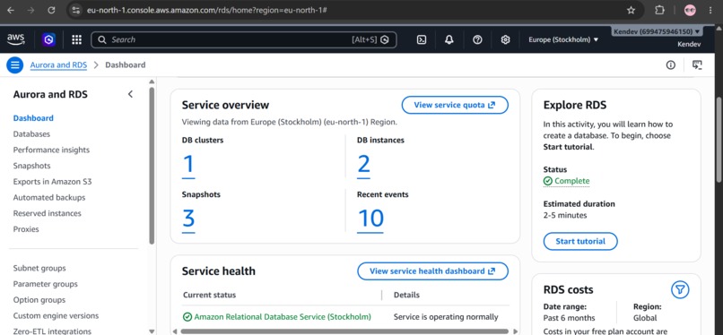Open the RDS costs filter icon
The image size is (723, 335).
click(680, 289)
